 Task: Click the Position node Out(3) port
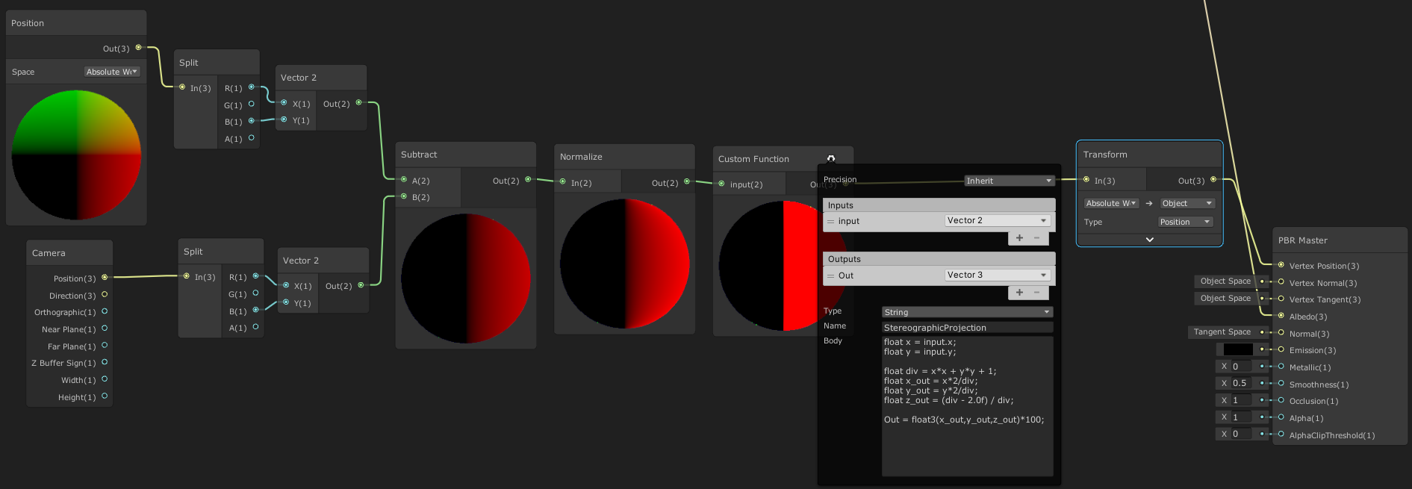pos(138,48)
